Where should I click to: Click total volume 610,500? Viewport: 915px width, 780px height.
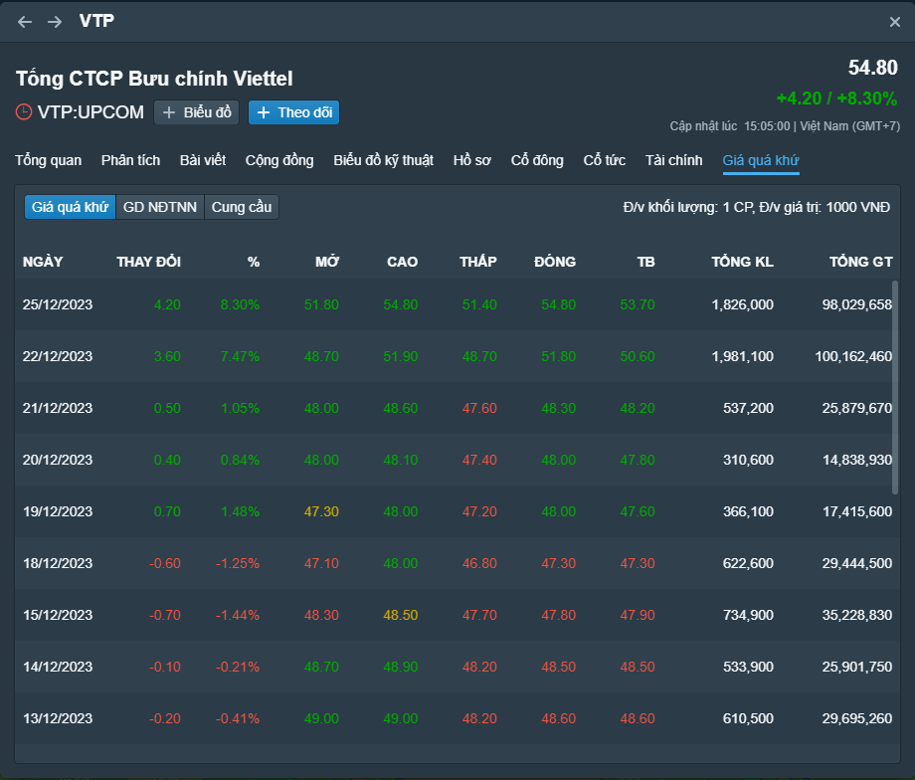click(x=748, y=718)
